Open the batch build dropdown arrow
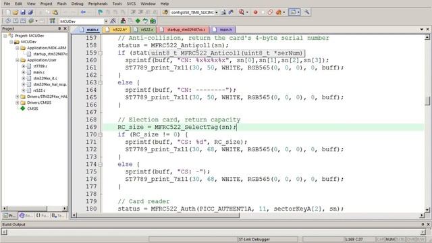The height and width of the screenshot is (243, 432). pos(36,21)
